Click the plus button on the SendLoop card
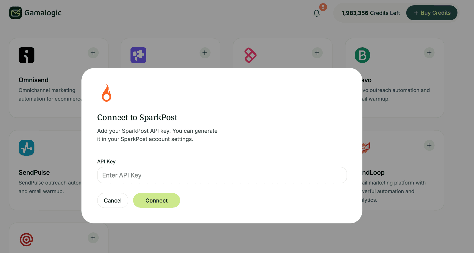 click(x=429, y=145)
